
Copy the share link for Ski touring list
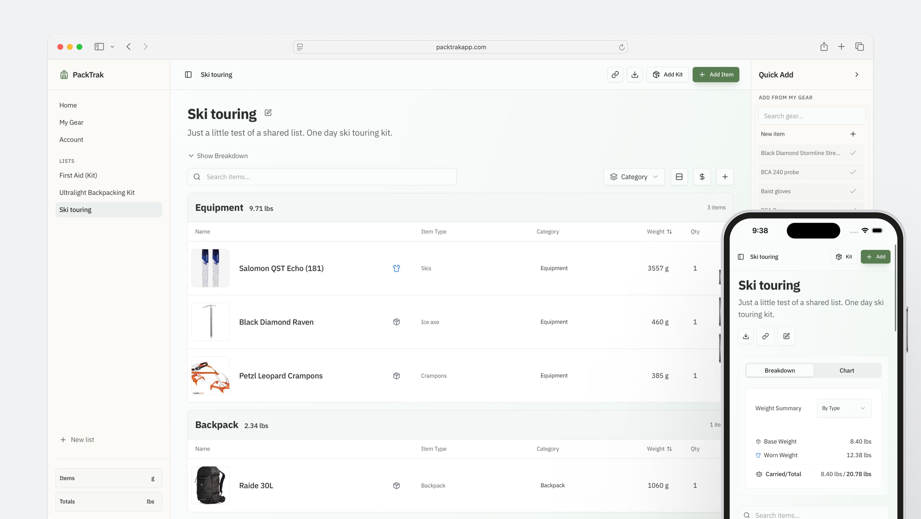615,74
